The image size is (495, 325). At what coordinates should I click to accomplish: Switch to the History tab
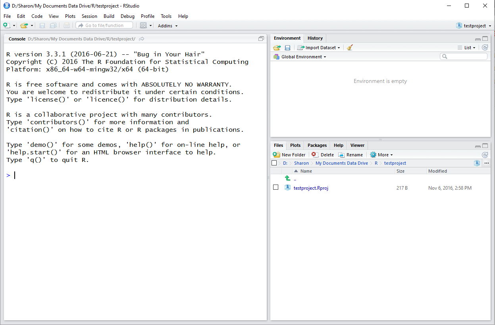(x=315, y=38)
